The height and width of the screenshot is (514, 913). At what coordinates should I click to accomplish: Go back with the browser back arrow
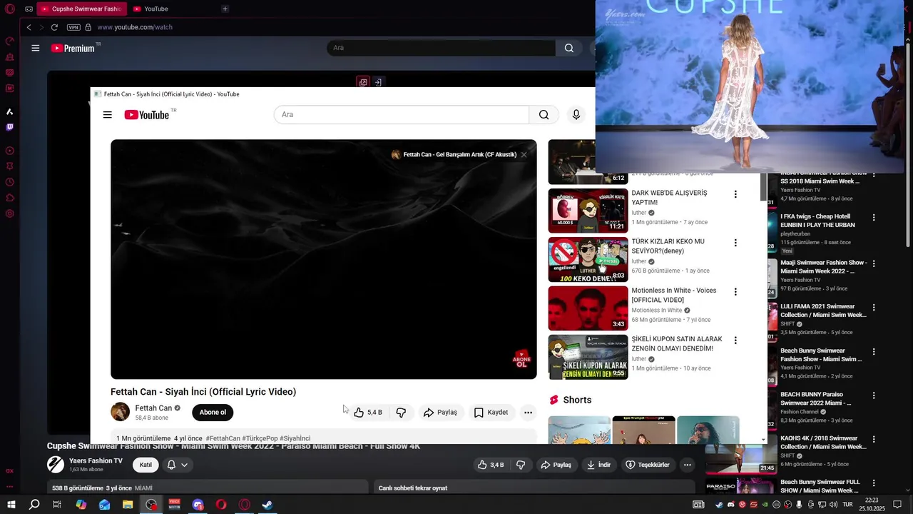pyautogui.click(x=29, y=27)
